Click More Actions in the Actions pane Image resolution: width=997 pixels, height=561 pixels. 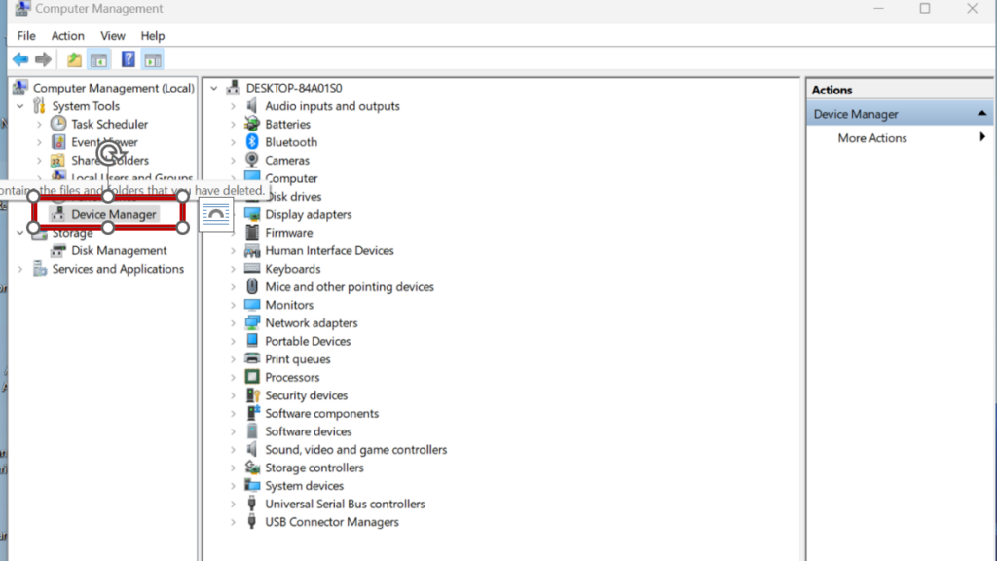(x=872, y=138)
